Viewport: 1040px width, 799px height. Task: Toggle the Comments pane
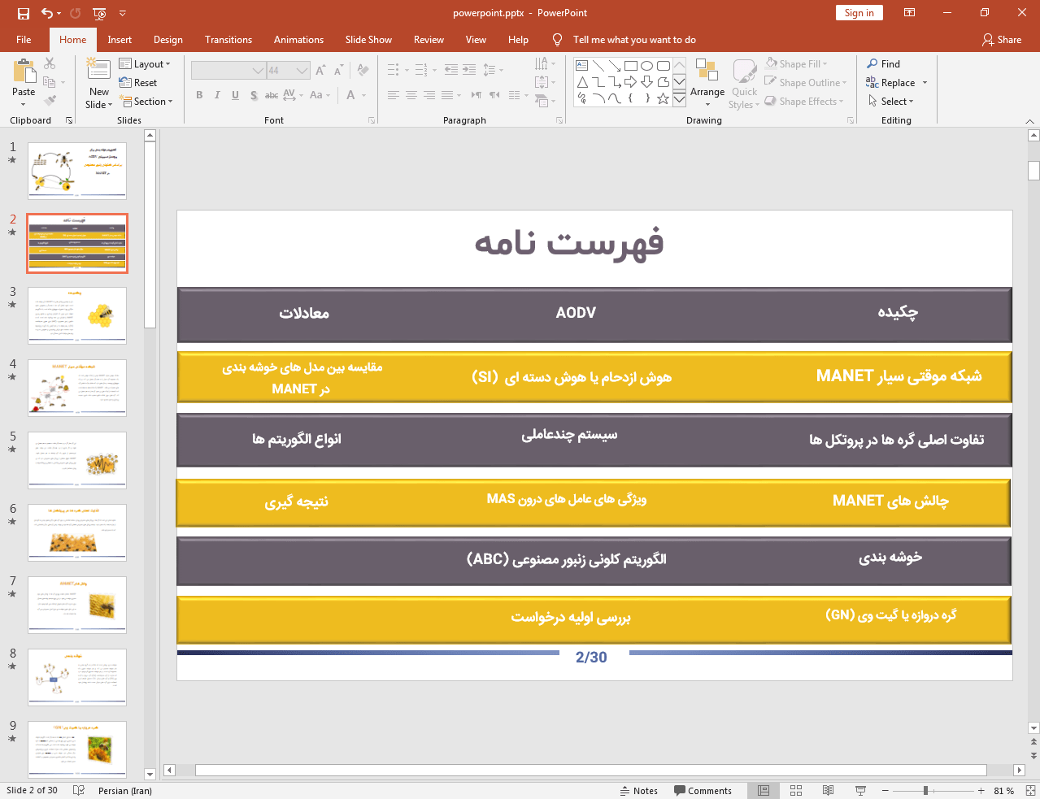703,790
